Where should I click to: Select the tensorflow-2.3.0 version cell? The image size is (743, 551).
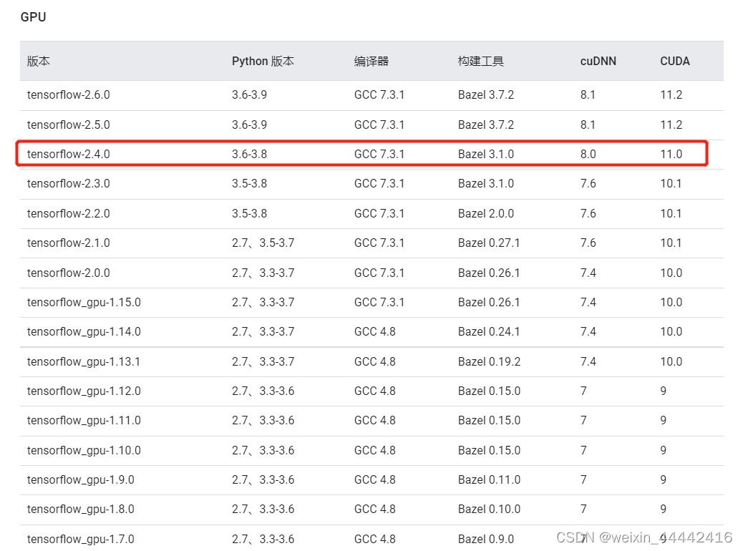[68, 183]
